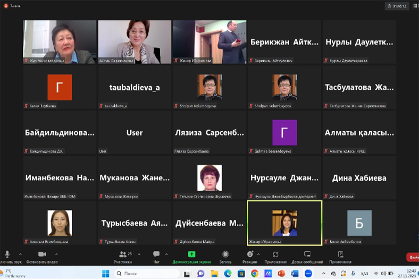Screen dimensions: 419x279
Task: Click the meeting timer at top right
Action: click(x=398, y=6)
